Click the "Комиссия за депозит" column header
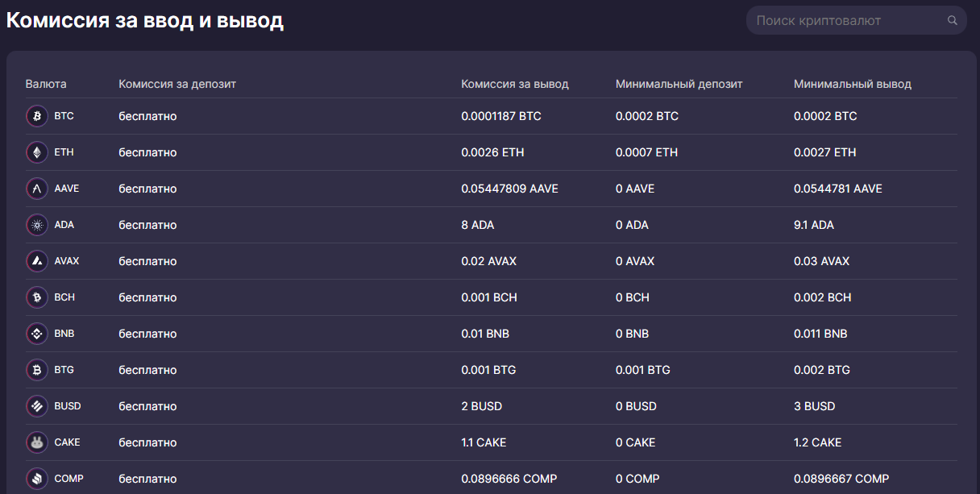The width and height of the screenshot is (980, 494). [177, 84]
